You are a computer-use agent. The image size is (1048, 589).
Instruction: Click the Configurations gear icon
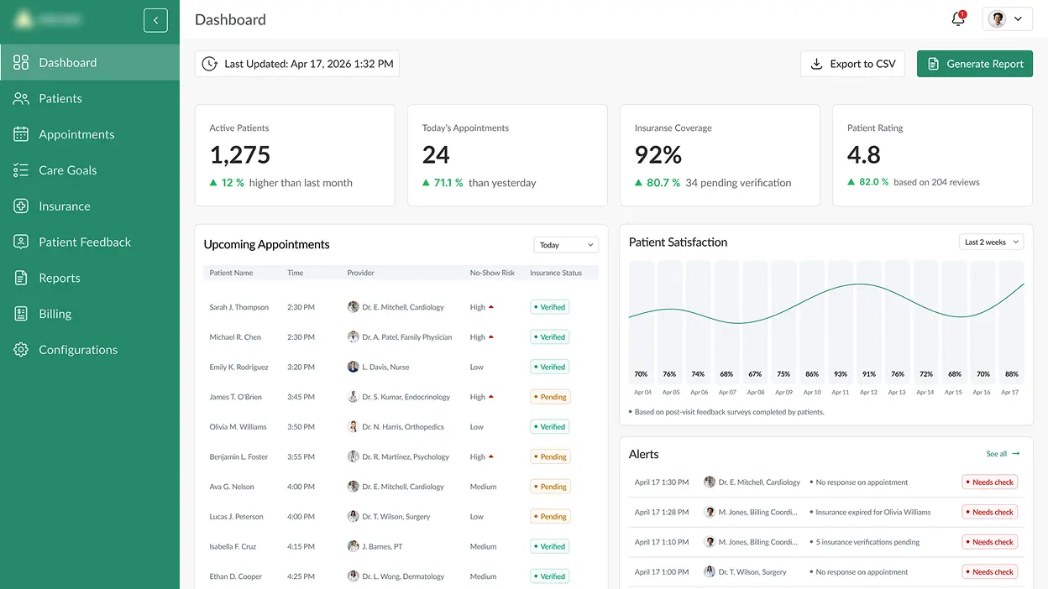21,350
